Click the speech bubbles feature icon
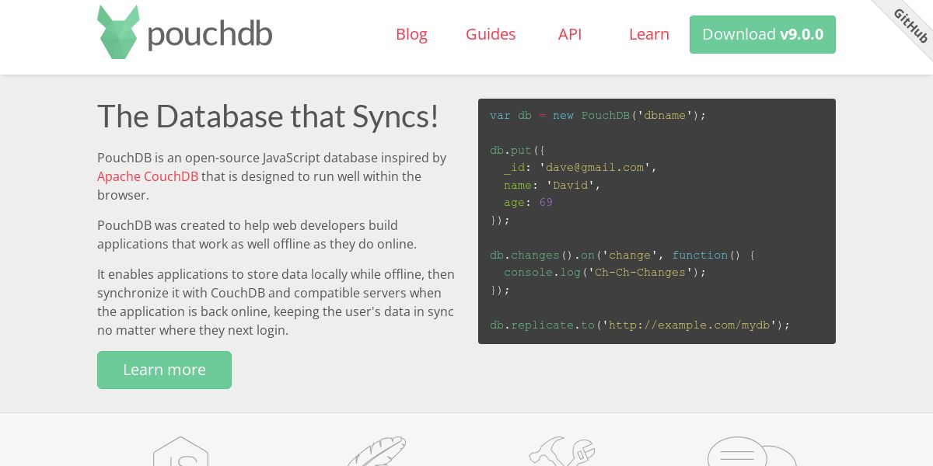Image resolution: width=933 pixels, height=466 pixels. pos(752,451)
